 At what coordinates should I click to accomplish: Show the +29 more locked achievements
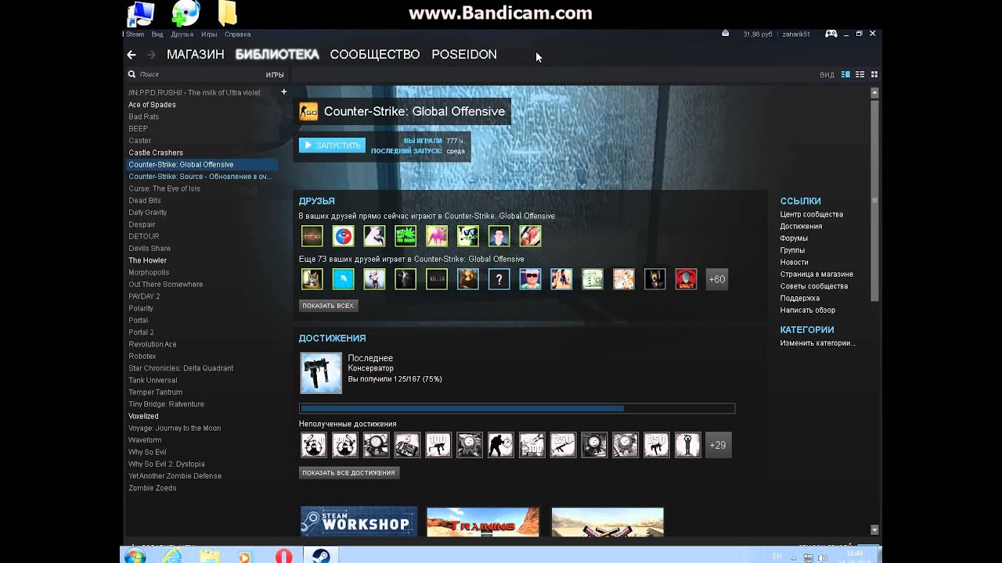(718, 445)
